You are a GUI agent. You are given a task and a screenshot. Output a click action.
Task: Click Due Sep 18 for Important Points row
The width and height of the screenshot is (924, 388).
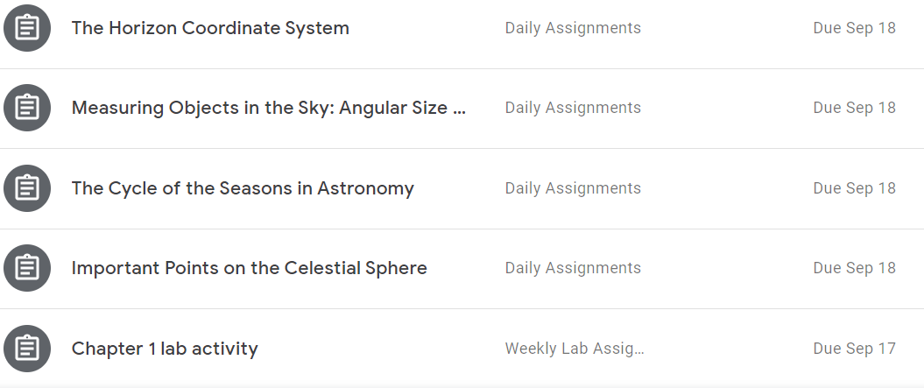click(854, 268)
